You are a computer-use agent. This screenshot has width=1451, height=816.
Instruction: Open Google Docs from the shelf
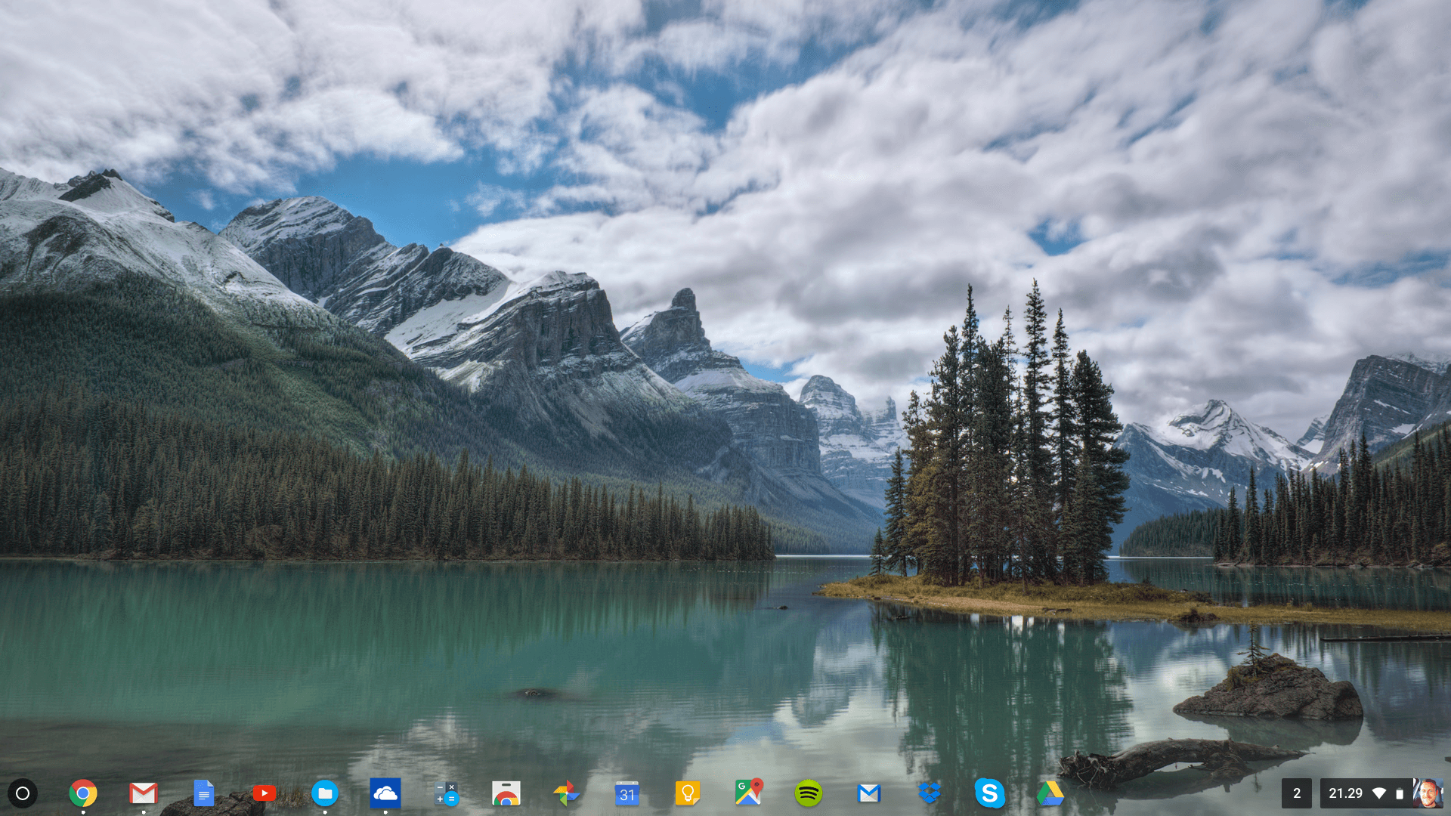(204, 793)
